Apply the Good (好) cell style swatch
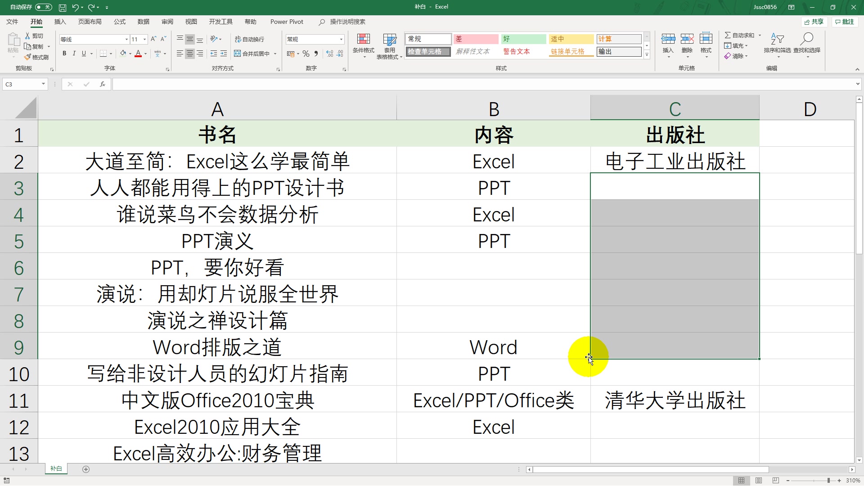Viewport: 864px width, 486px height. click(523, 39)
